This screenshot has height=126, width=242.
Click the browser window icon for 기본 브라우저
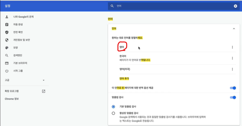(x=7, y=63)
